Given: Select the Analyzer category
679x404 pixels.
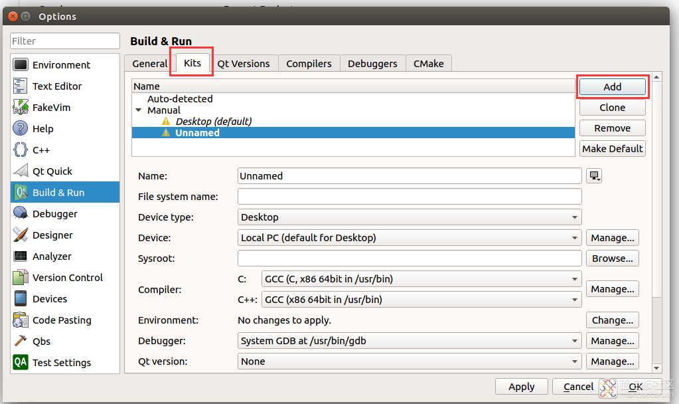Looking at the screenshot, I should coord(65,256).
